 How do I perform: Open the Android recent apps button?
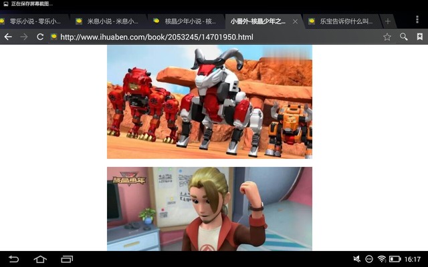[x=67, y=259]
